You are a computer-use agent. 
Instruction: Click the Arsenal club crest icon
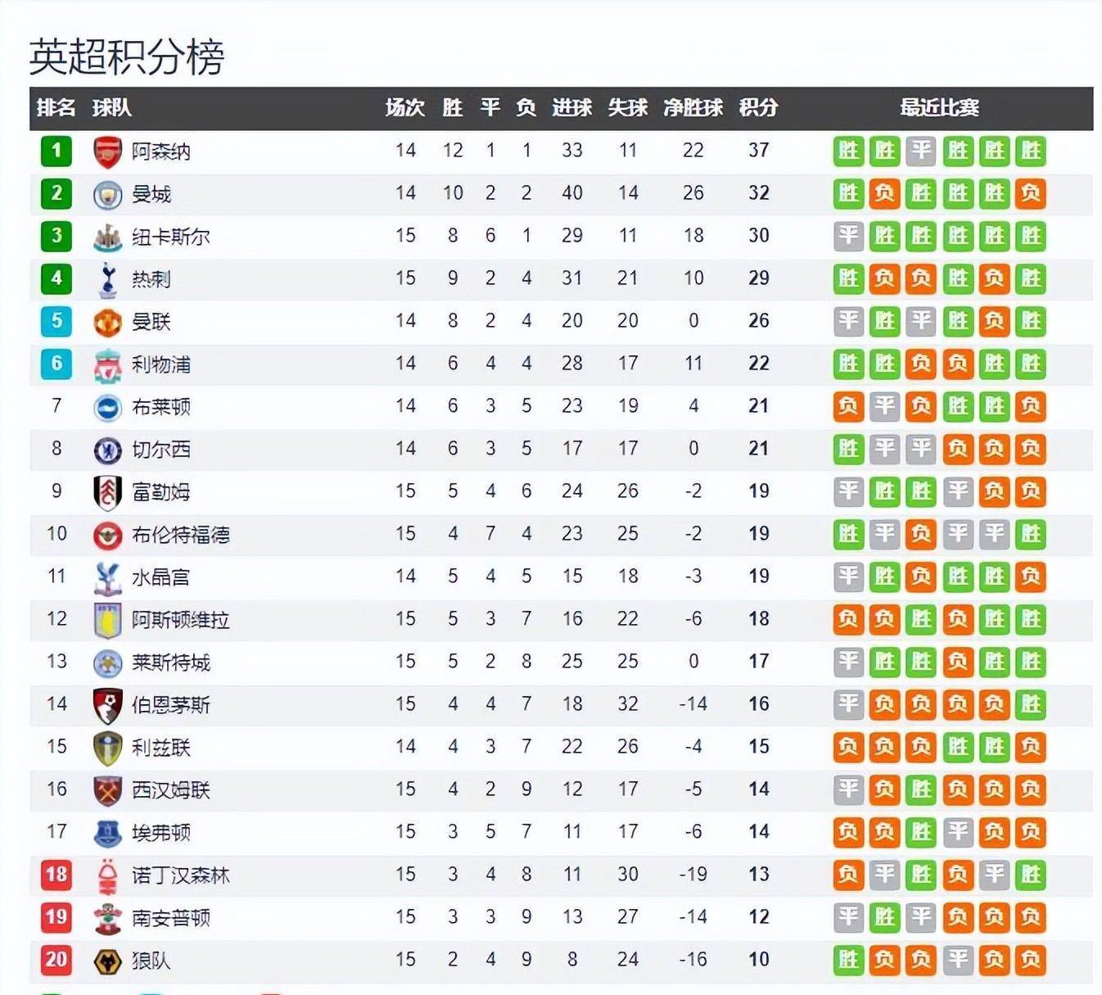(107, 152)
